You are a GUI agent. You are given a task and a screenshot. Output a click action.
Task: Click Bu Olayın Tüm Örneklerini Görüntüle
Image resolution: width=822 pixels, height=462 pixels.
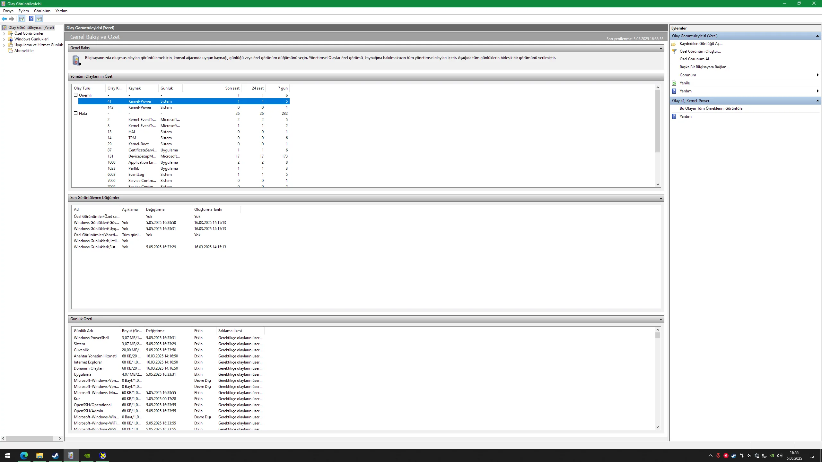coord(711,108)
